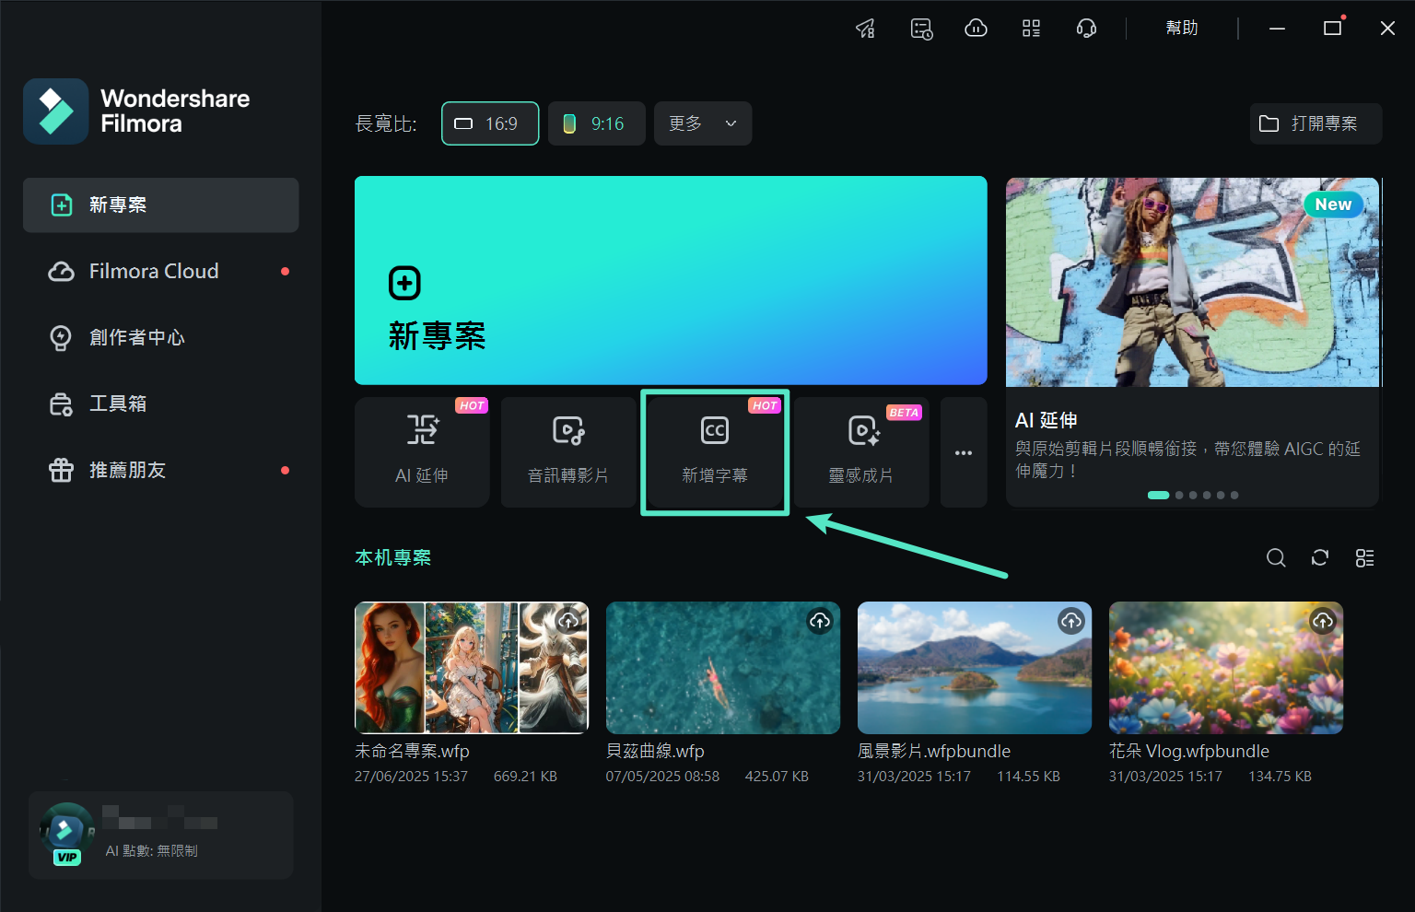Open cloud upload status from title bar

coord(976,29)
